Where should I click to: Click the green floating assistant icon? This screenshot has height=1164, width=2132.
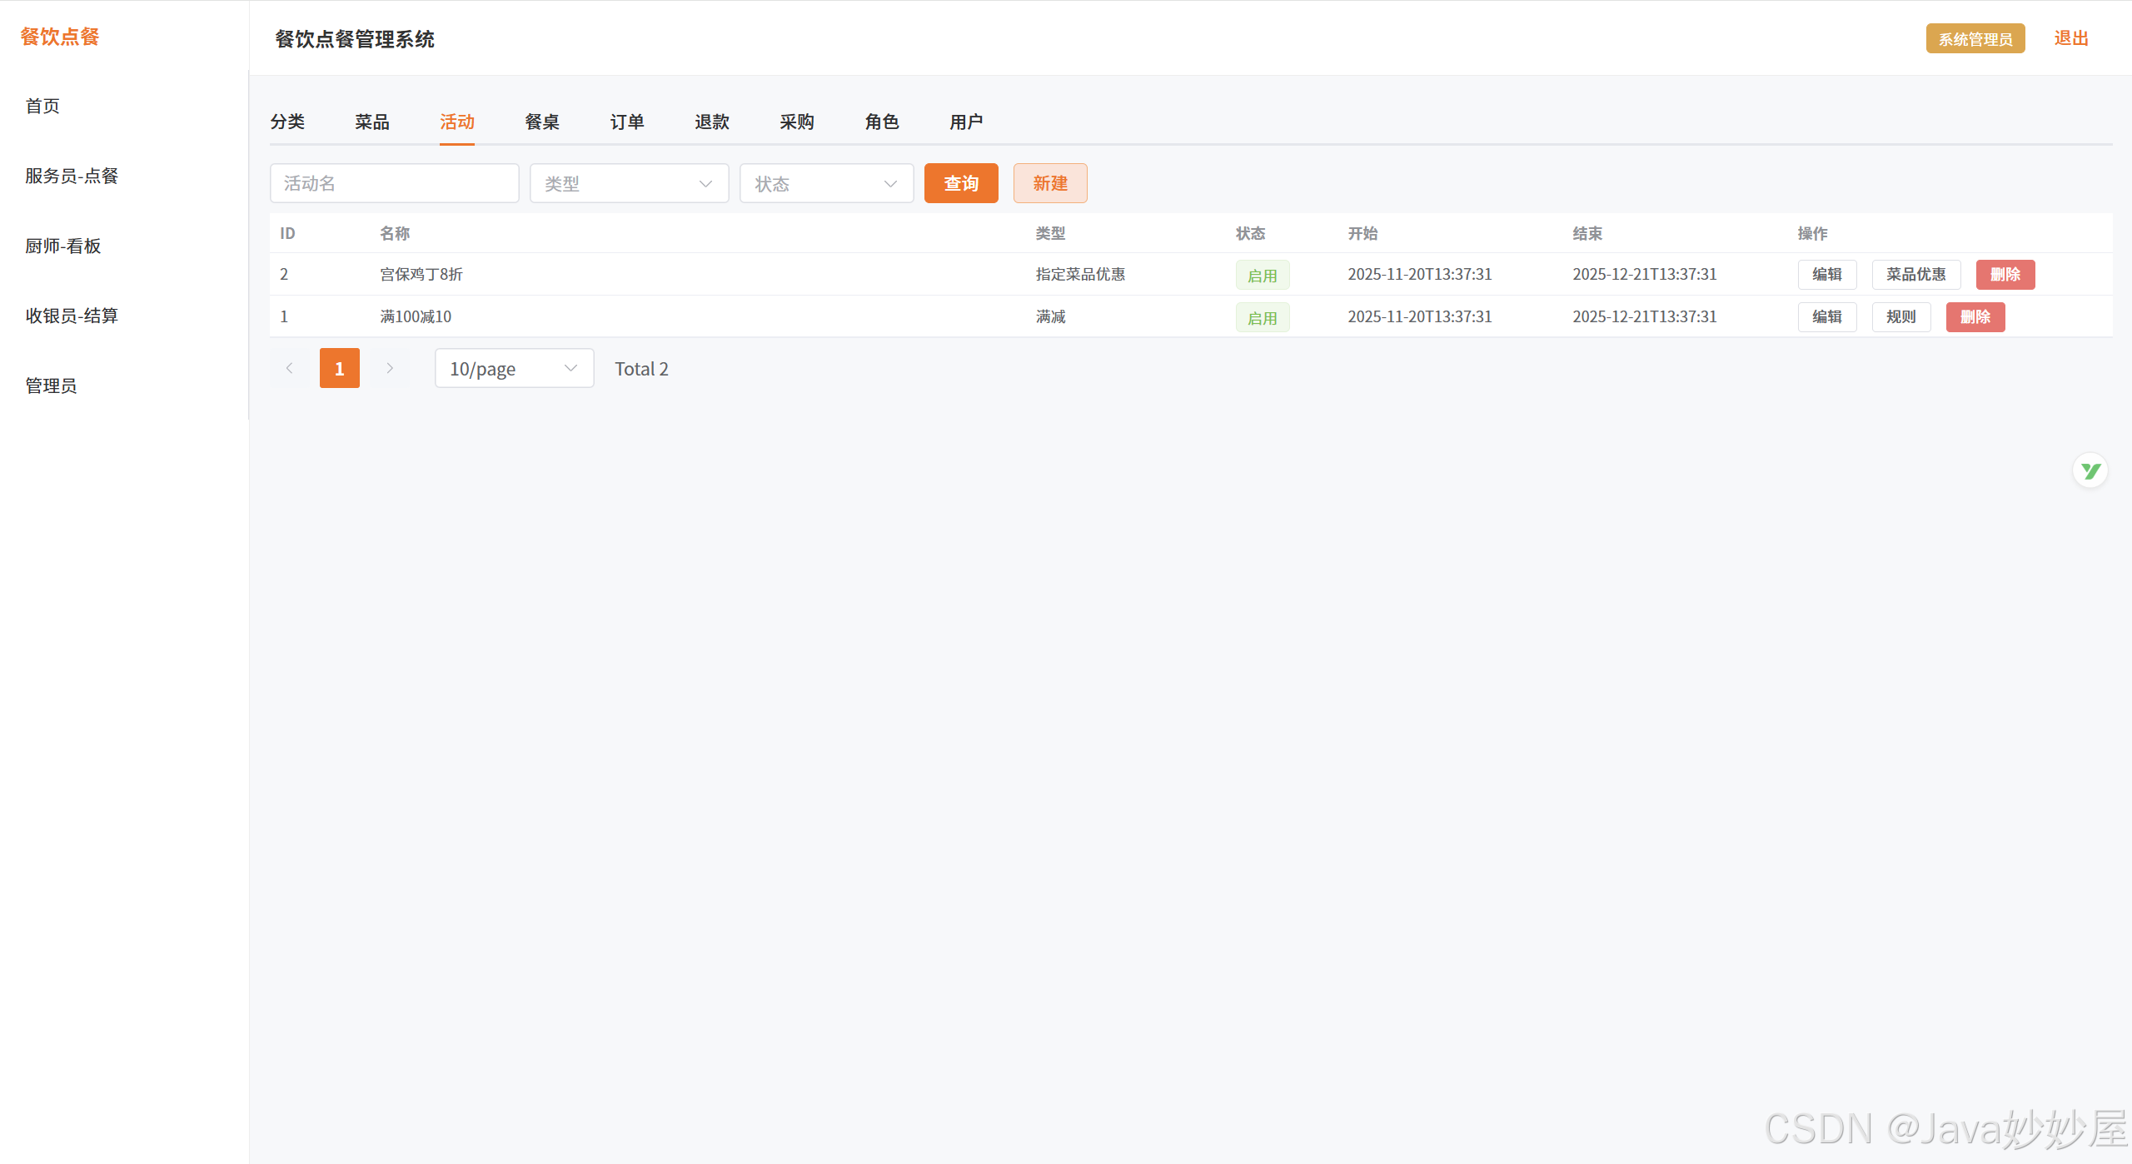click(x=2090, y=471)
